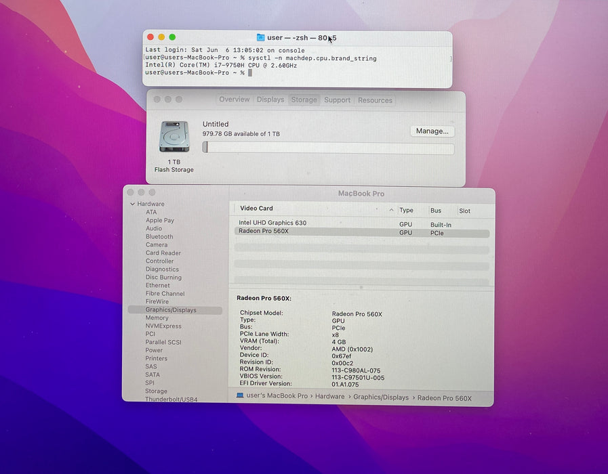The width and height of the screenshot is (608, 474).
Task: Collapse the Hardware section chevron
Action: [x=132, y=204]
